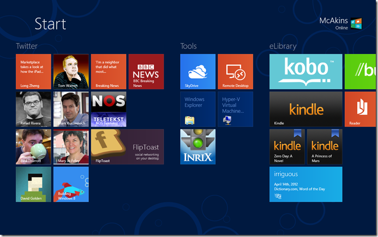Select the Mary Jo Foley tile
The height and width of the screenshot is (237, 378).
click(71, 147)
